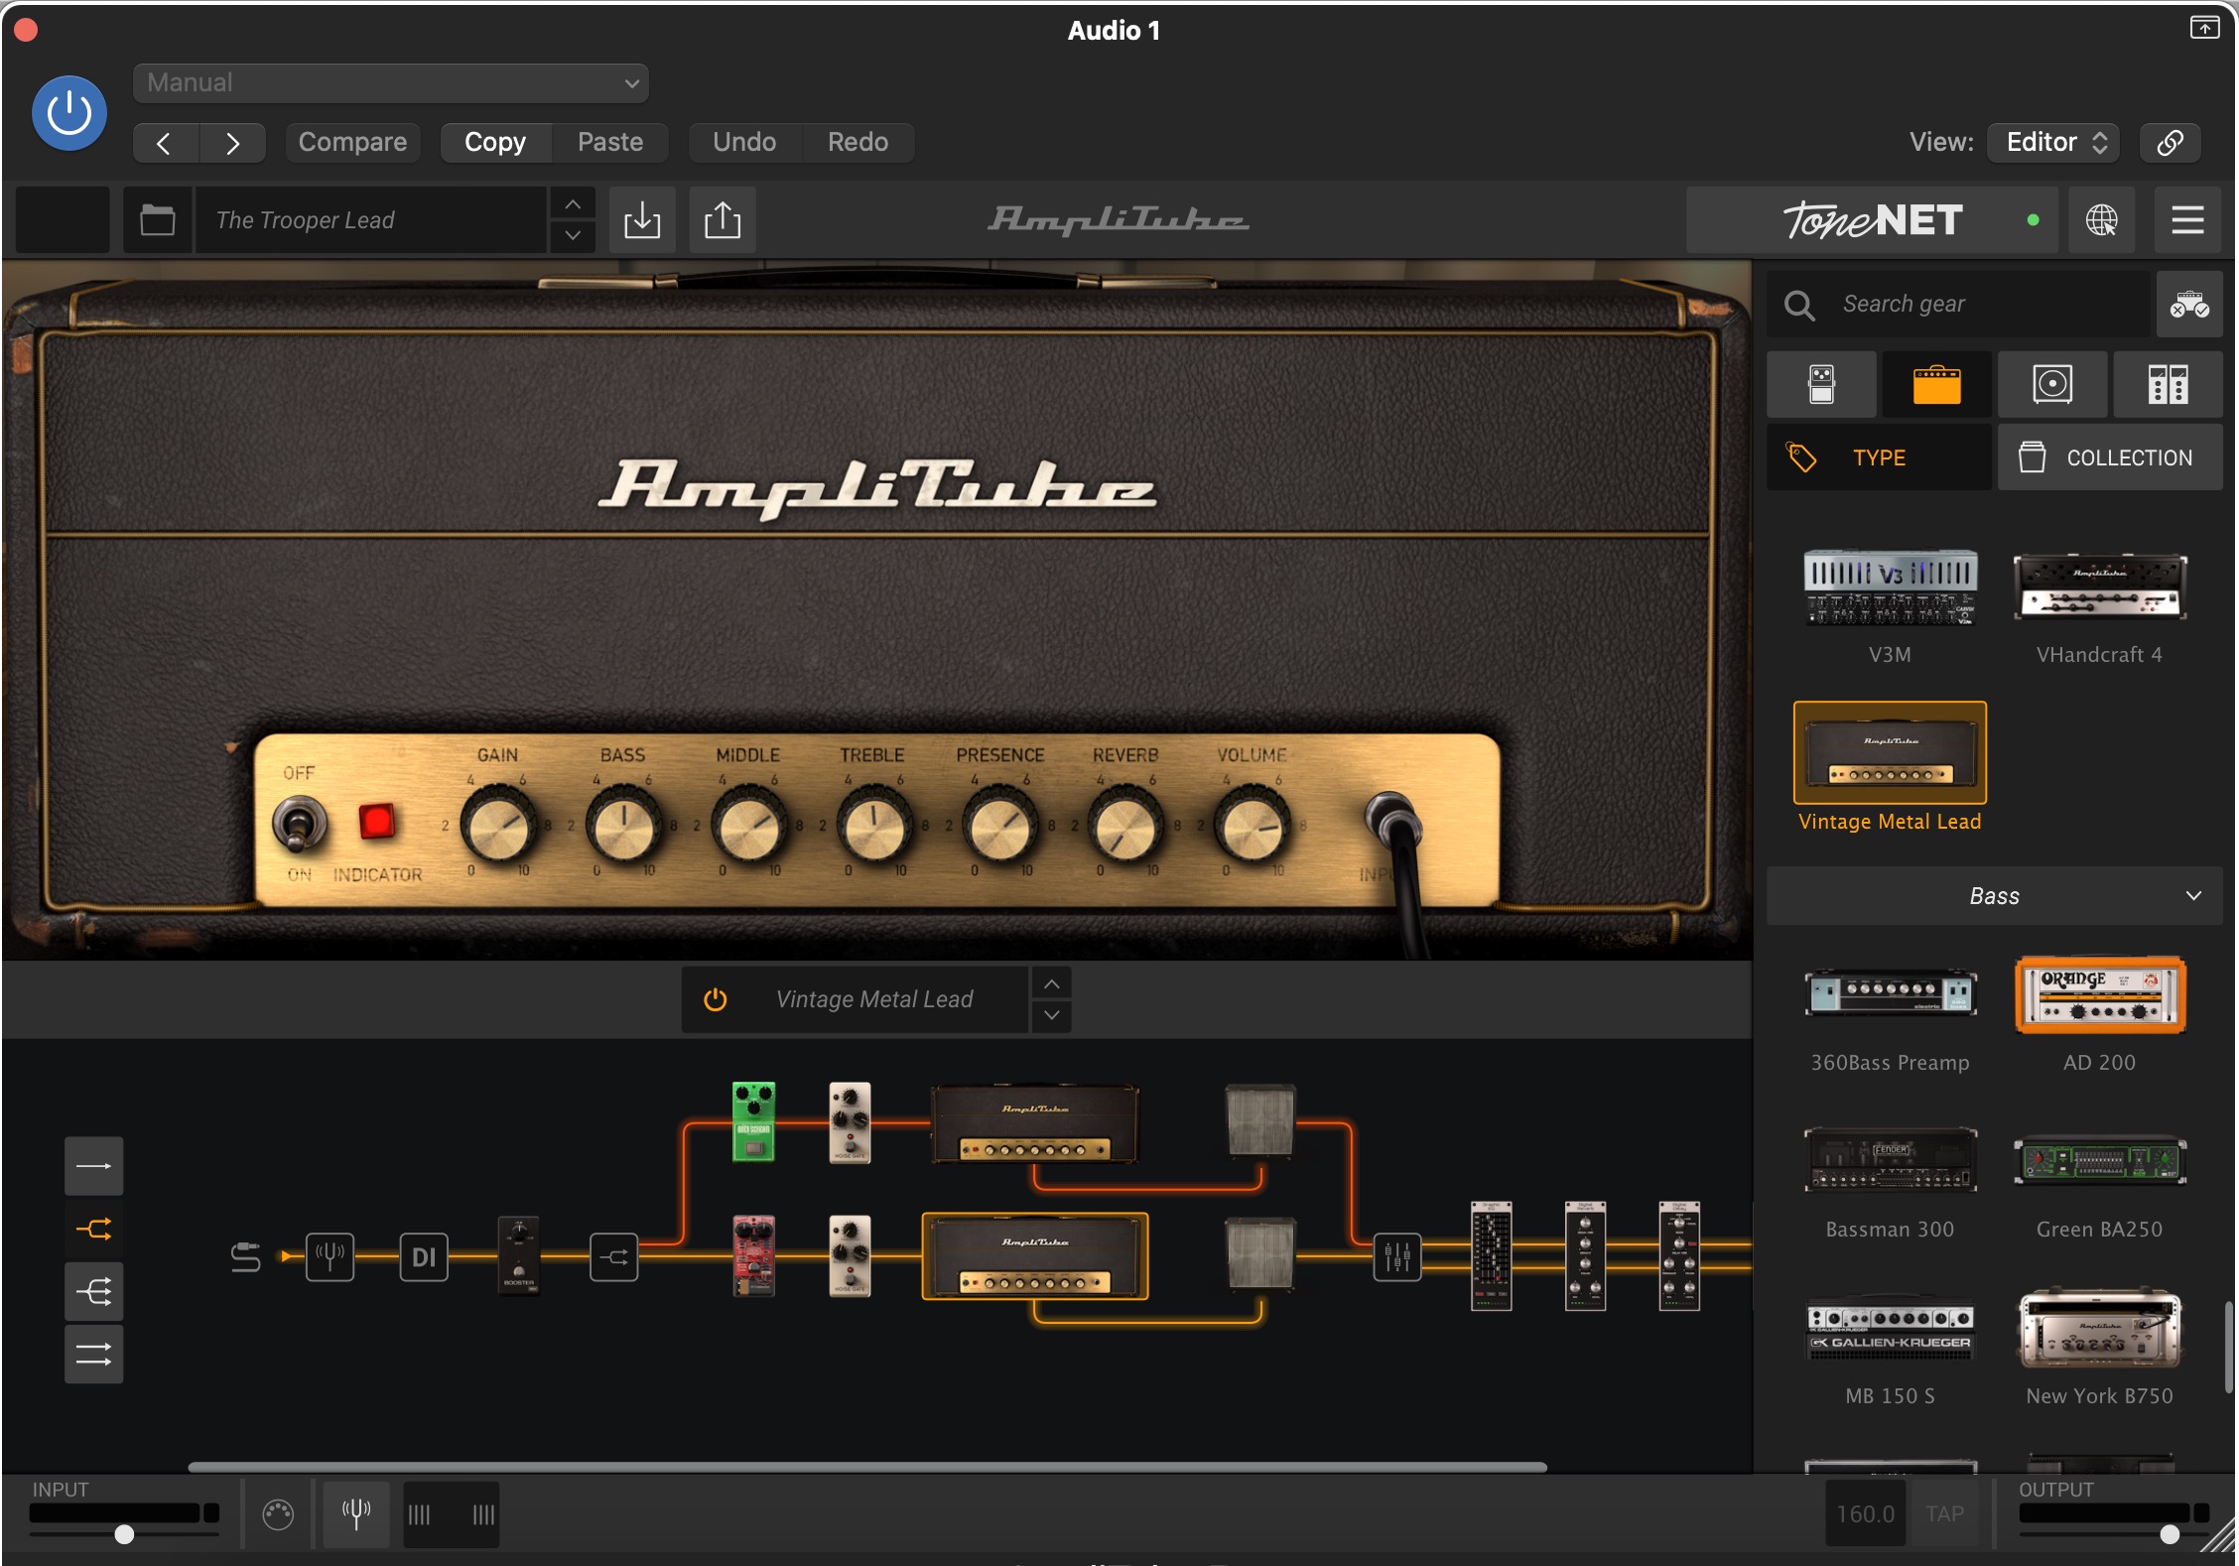Screen dimensions: 2239x1566
Task: Click the link chain icon
Action: point(2170,143)
